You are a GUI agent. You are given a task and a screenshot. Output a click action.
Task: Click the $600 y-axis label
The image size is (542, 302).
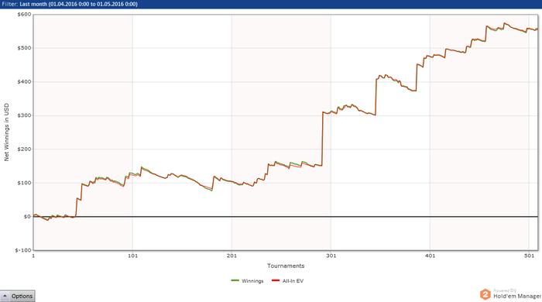[x=24, y=15]
